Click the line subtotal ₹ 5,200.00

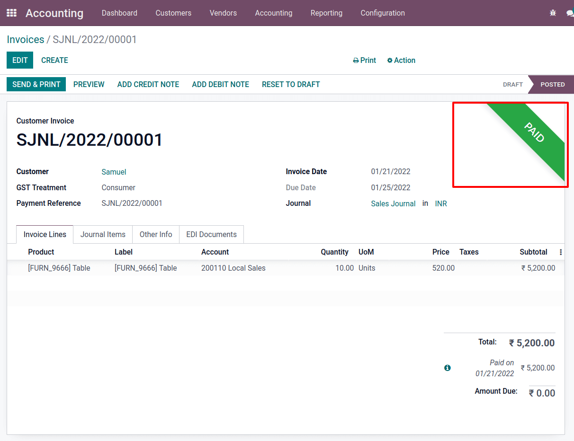[538, 268]
